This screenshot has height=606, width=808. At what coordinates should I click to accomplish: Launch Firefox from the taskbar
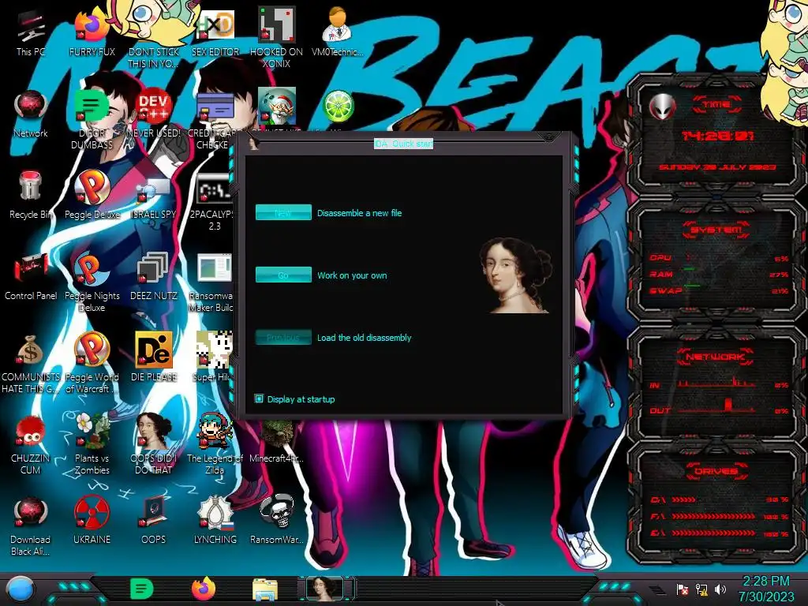[204, 589]
